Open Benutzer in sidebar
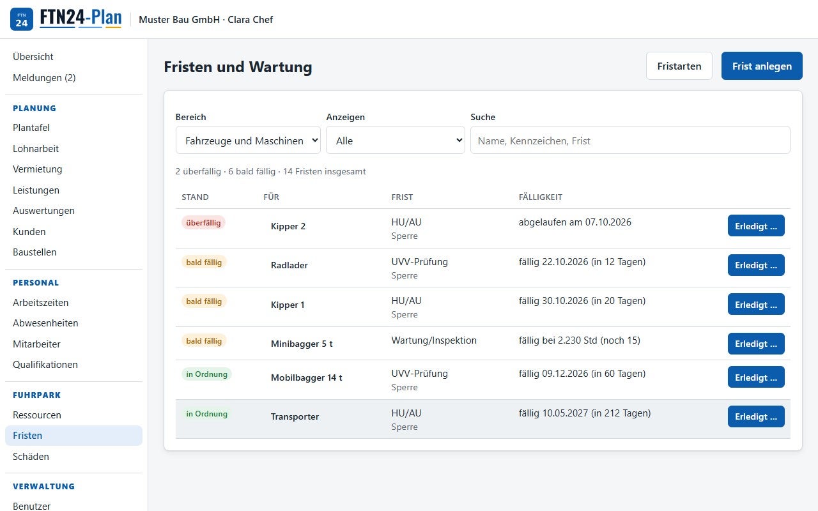Viewport: 818px width, 511px height. coord(73,506)
